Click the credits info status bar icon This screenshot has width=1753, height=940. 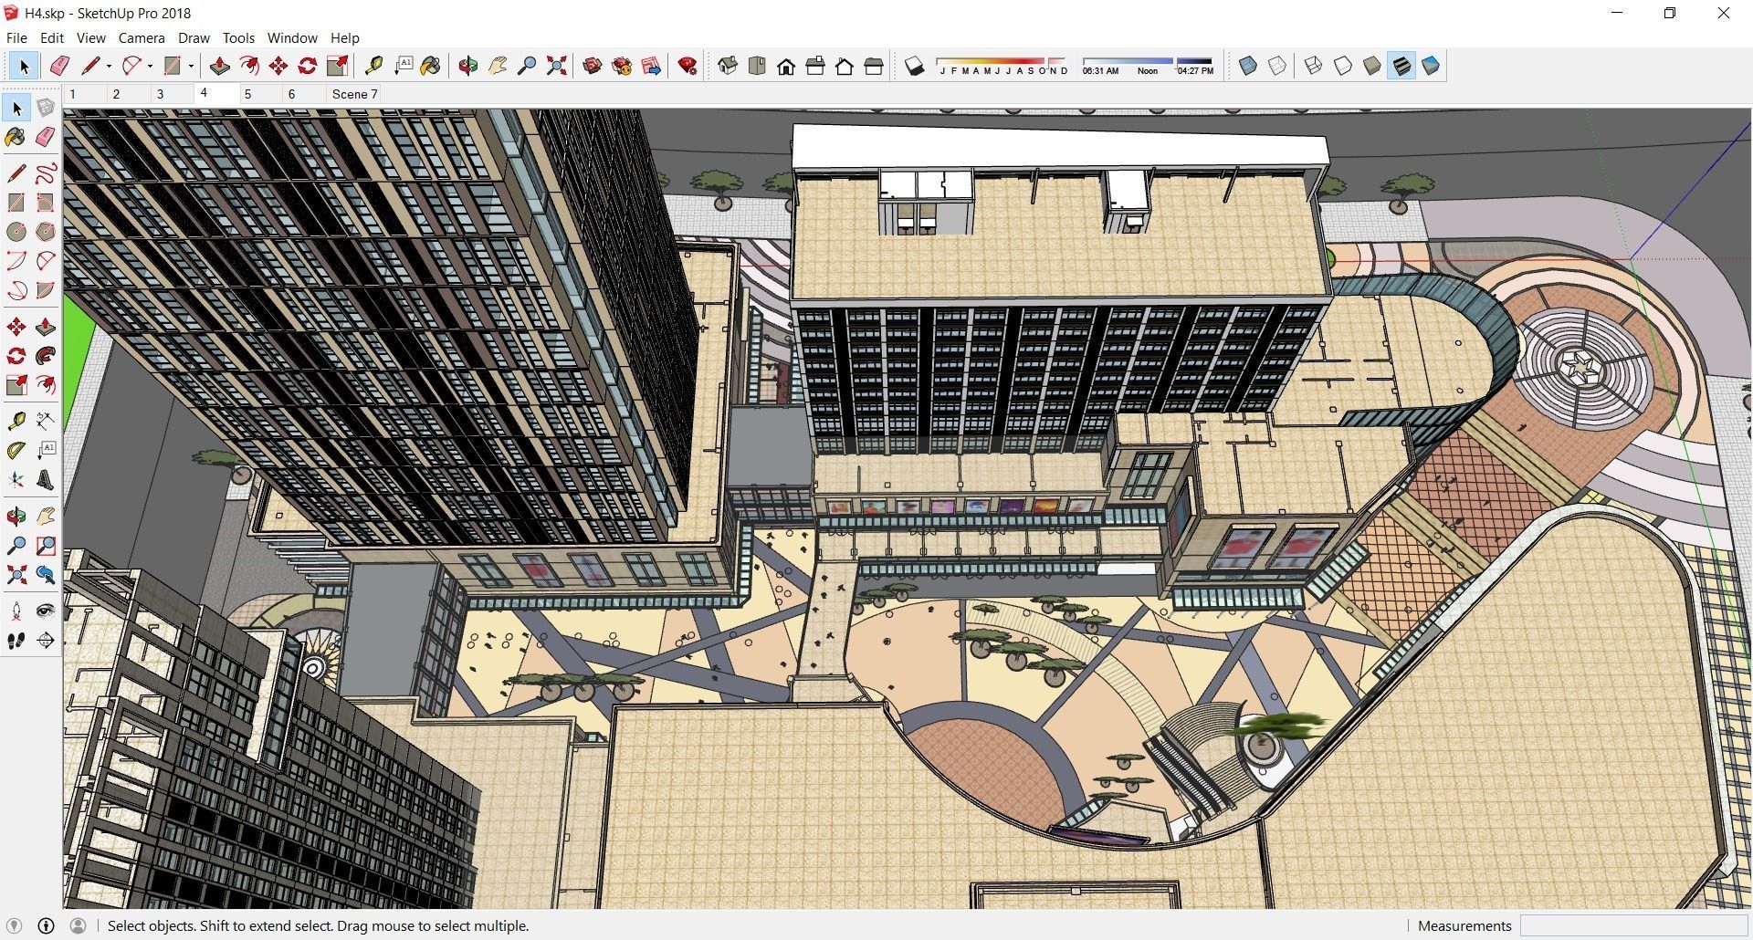46,925
